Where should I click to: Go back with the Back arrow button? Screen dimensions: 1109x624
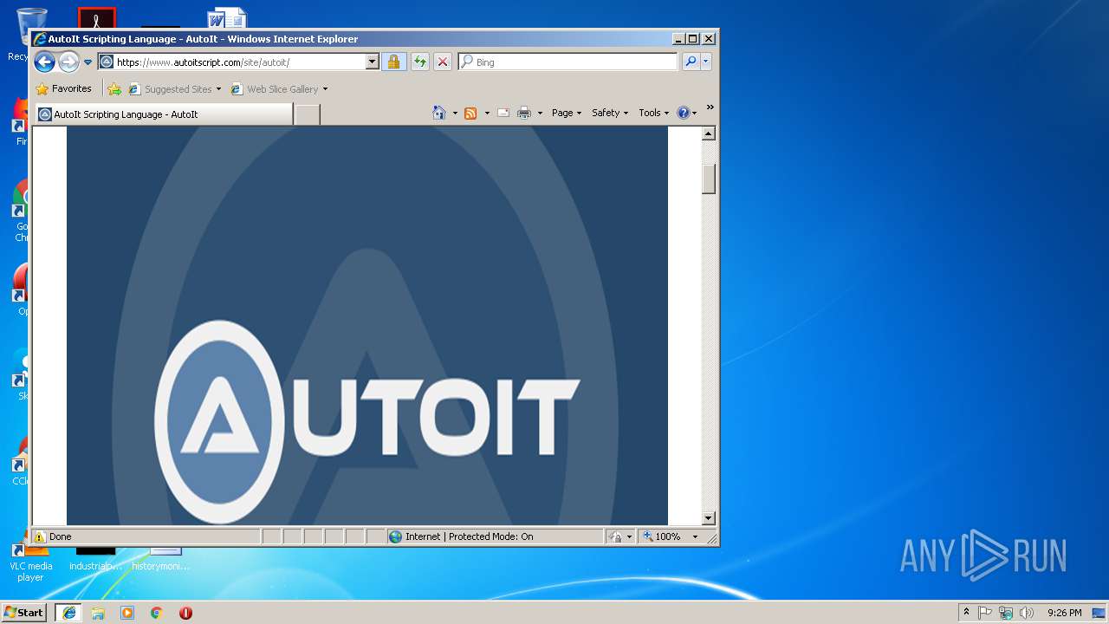point(44,62)
